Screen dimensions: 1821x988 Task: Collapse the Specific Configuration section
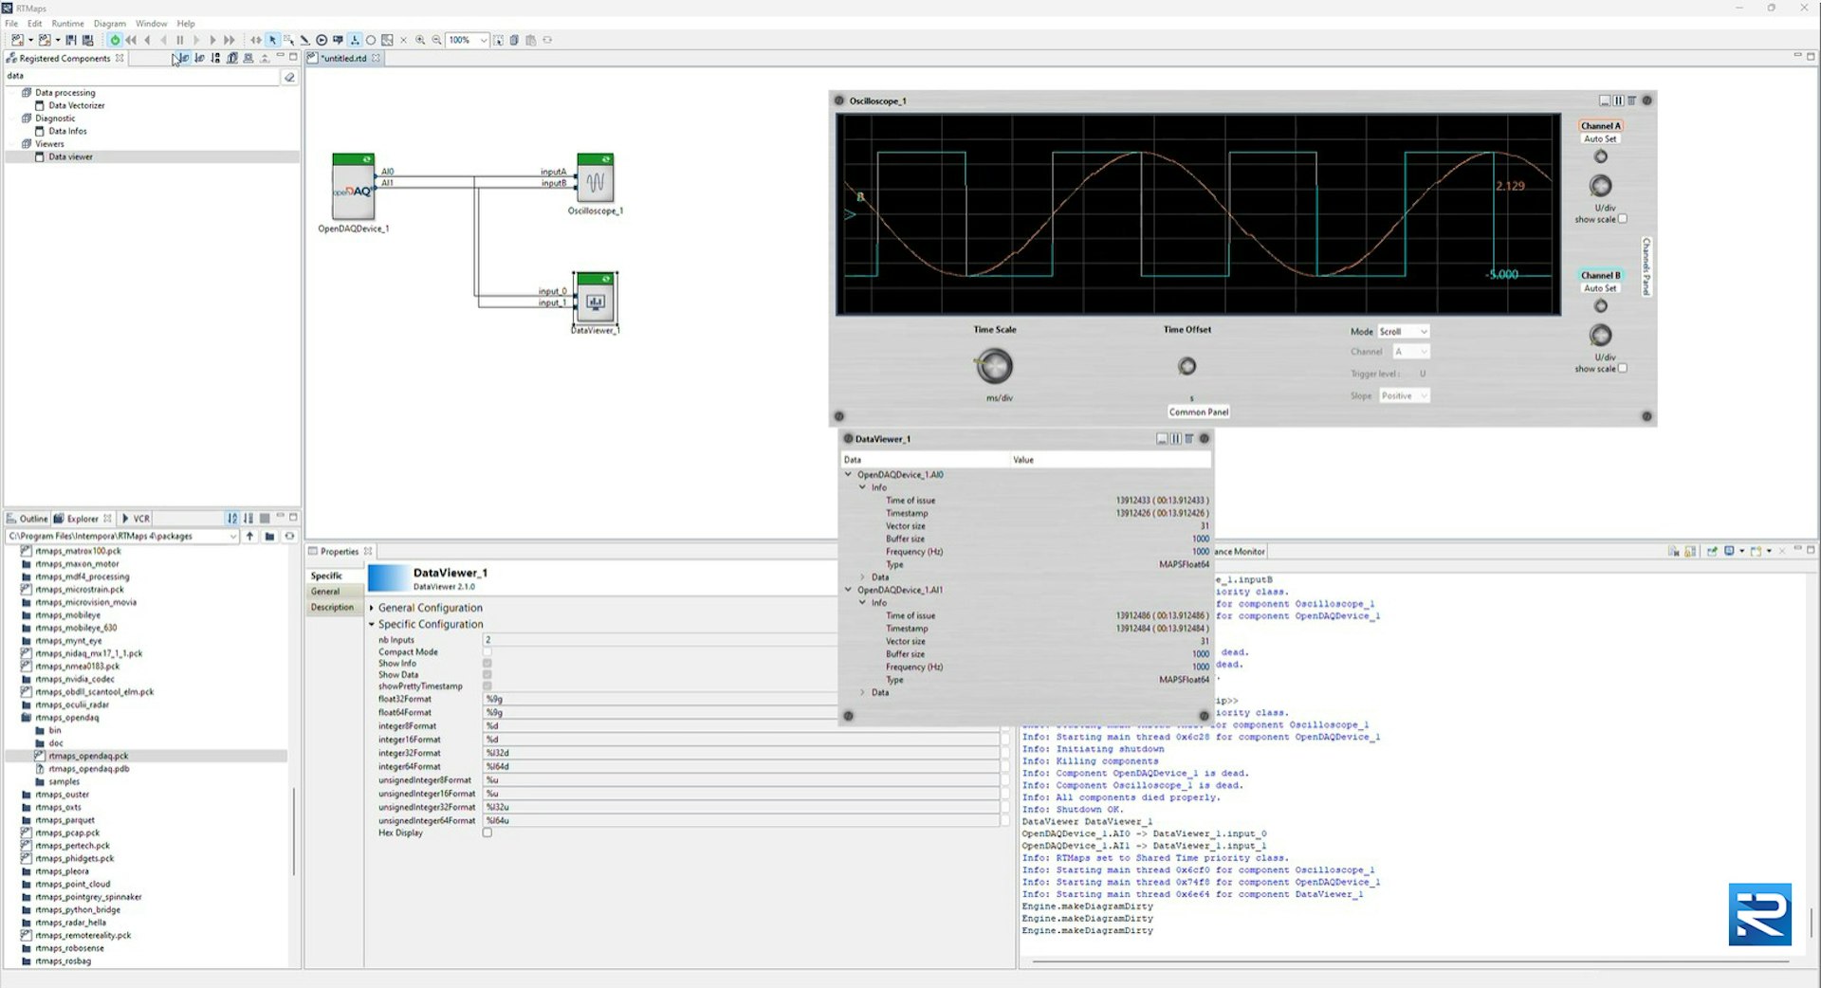(371, 624)
